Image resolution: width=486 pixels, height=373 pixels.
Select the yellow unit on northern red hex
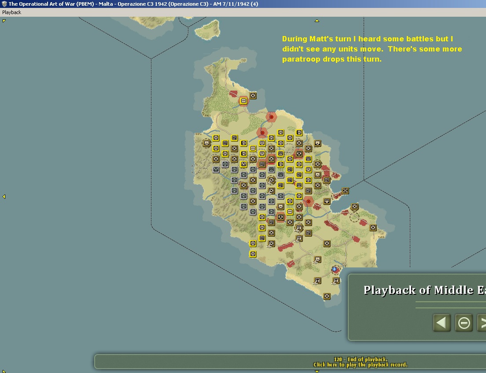pyautogui.click(x=243, y=101)
